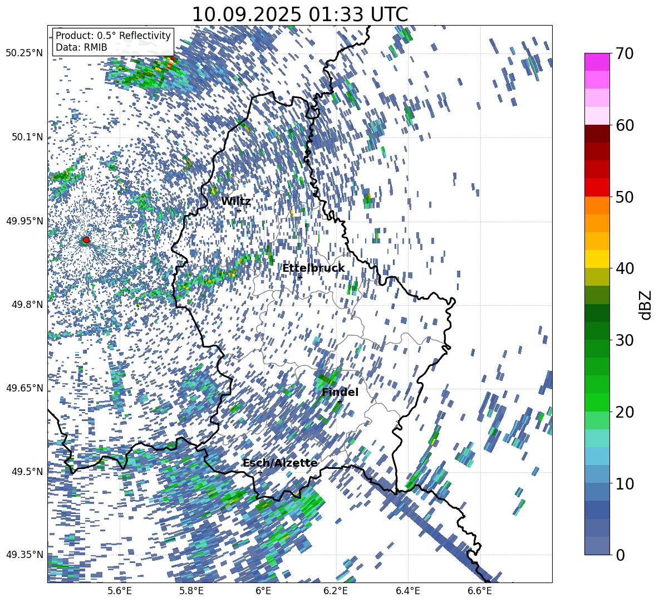This screenshot has width=659, height=602.
Task: Click the Findel location label
Action: tap(340, 392)
